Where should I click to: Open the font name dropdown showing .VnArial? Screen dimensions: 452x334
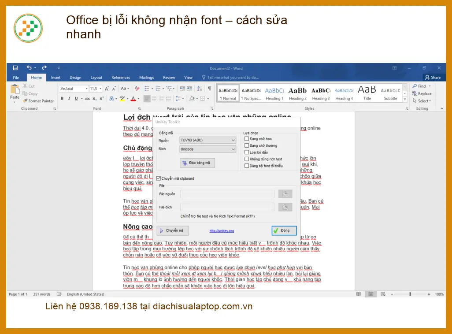point(86,89)
